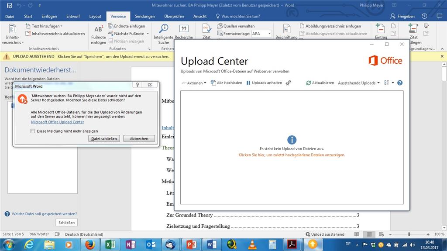The image size is (447, 251).
Task: Click the Intelligente Suche icon
Action: pos(164,28)
